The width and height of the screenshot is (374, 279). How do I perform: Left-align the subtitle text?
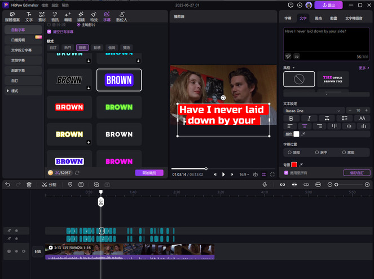click(x=290, y=126)
